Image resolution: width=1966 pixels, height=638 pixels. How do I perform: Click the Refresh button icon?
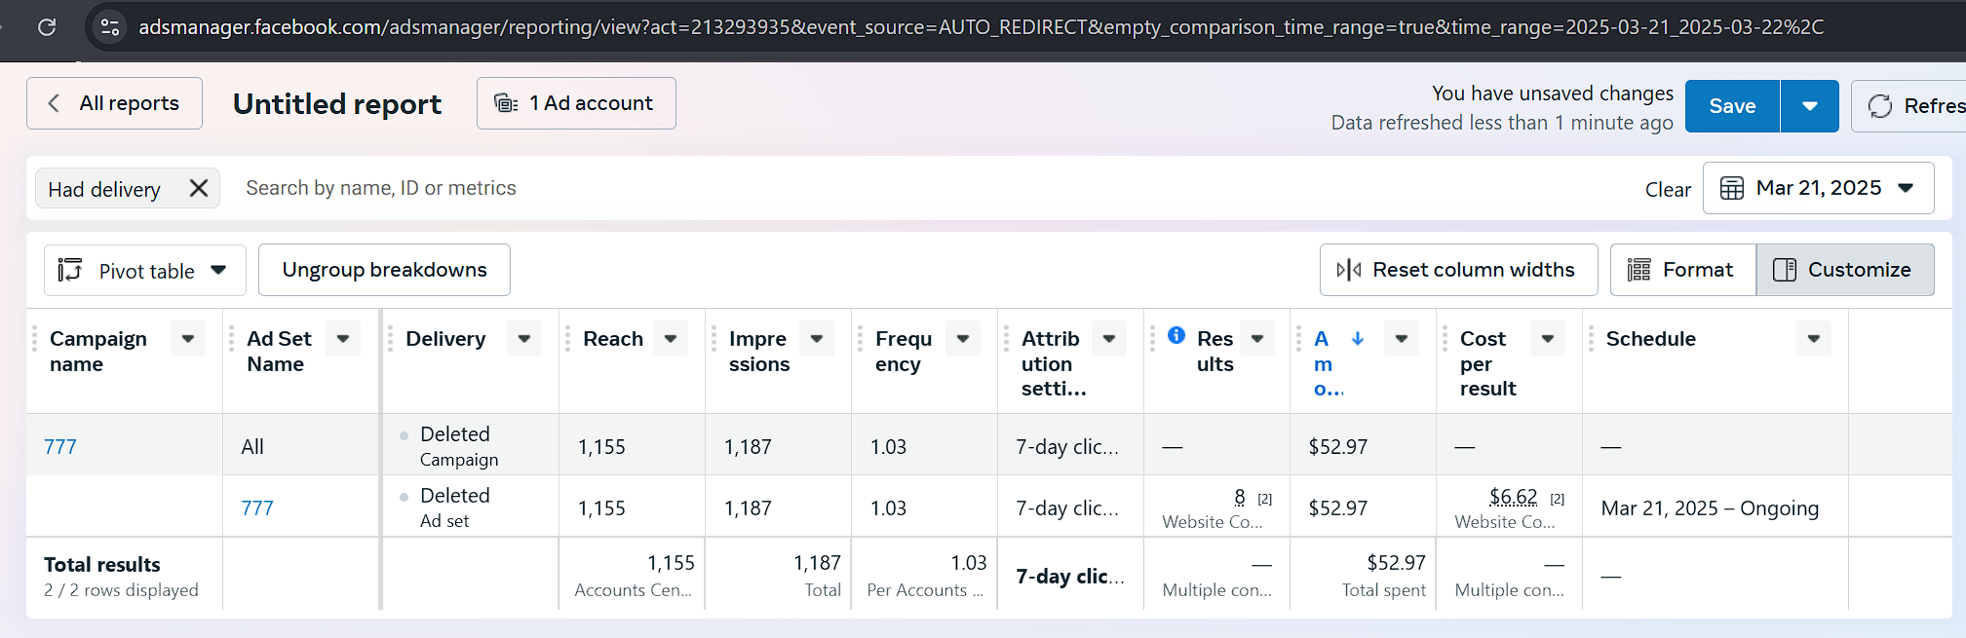point(1880,106)
